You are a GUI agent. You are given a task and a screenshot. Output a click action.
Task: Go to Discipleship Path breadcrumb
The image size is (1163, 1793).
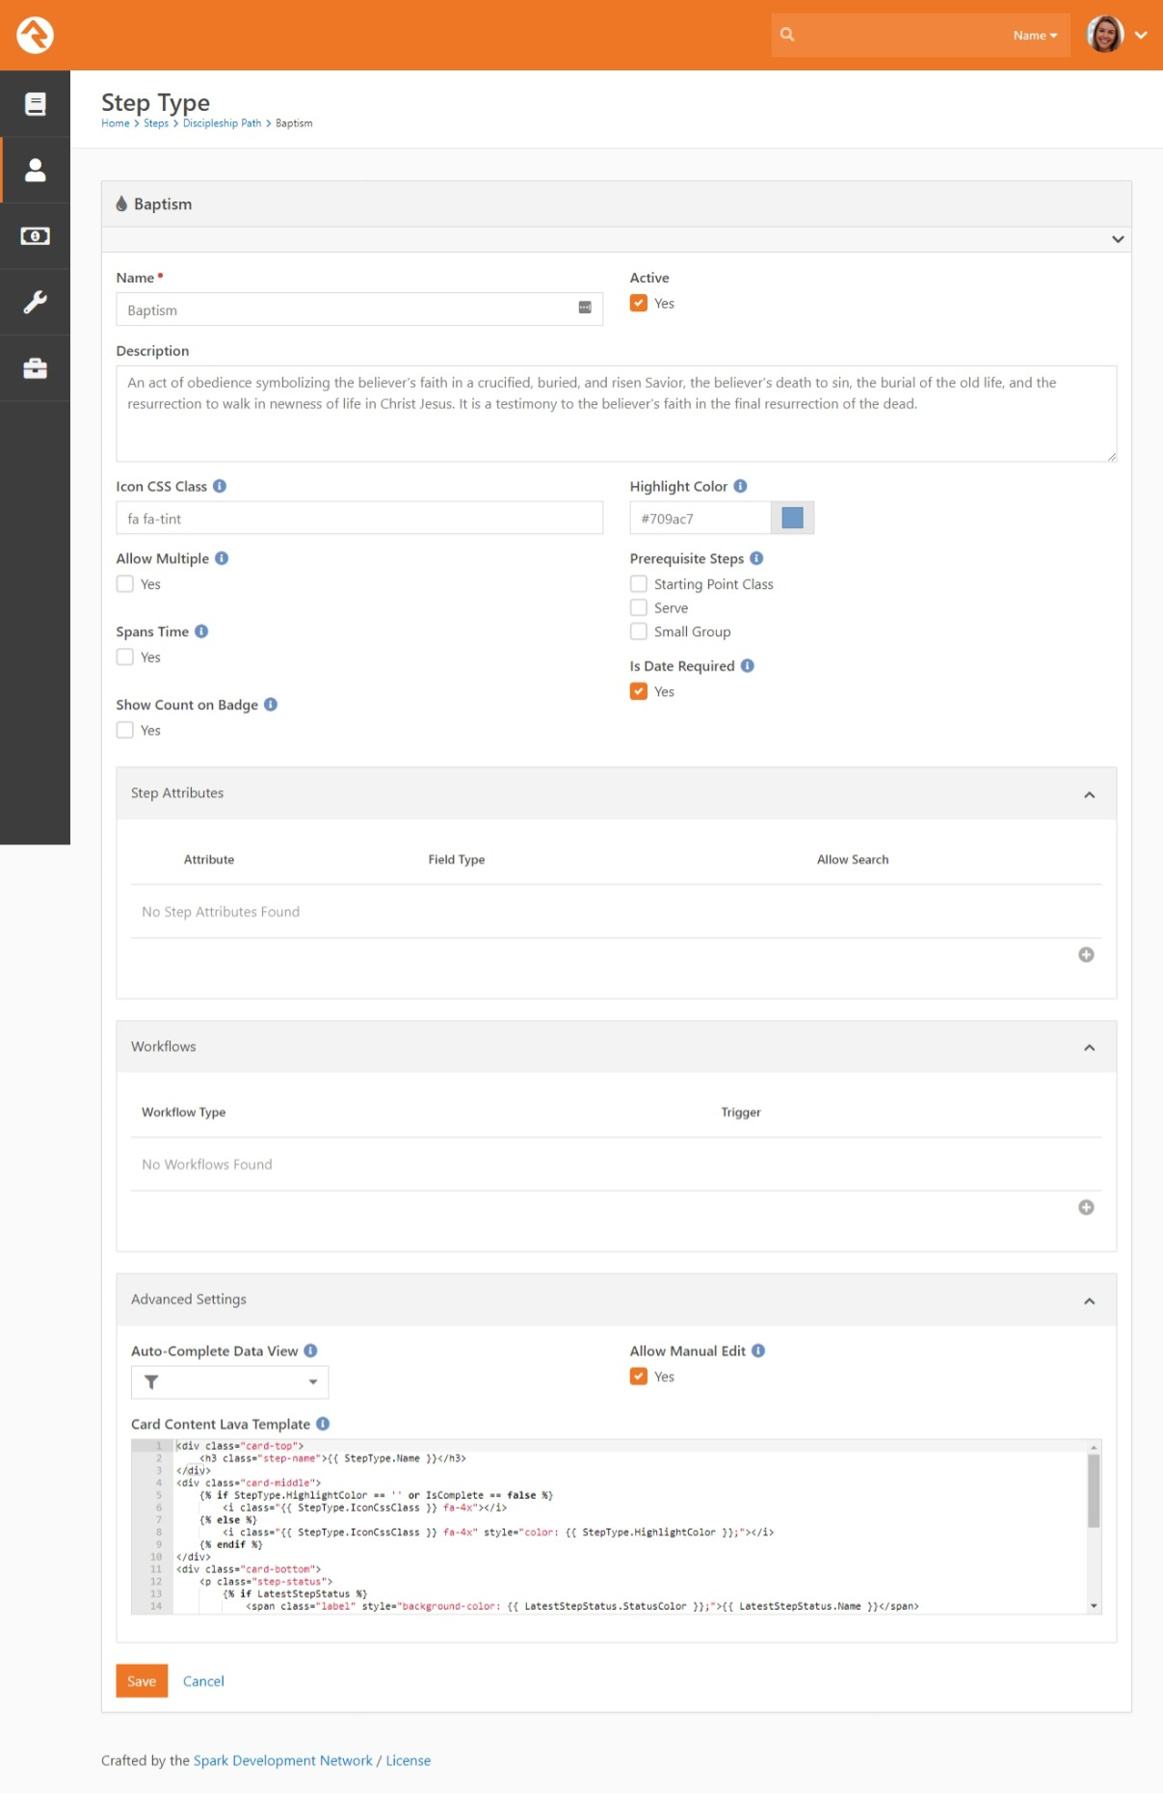click(x=222, y=123)
